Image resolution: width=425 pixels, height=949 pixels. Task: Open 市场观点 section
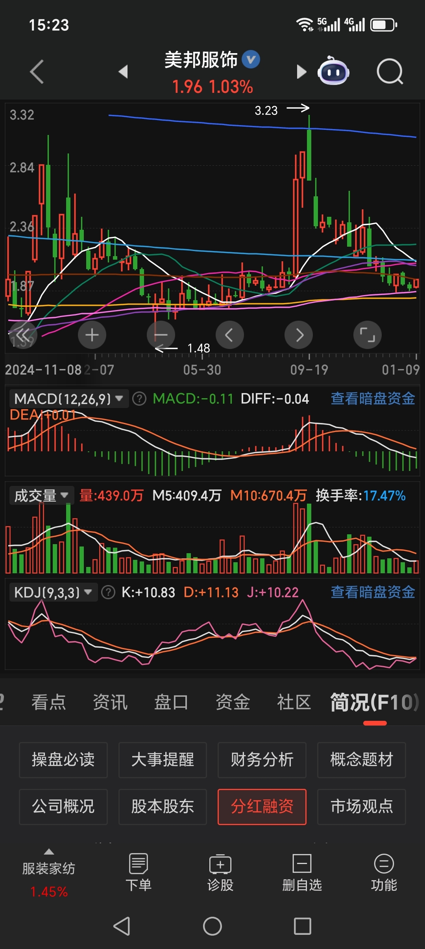(362, 807)
